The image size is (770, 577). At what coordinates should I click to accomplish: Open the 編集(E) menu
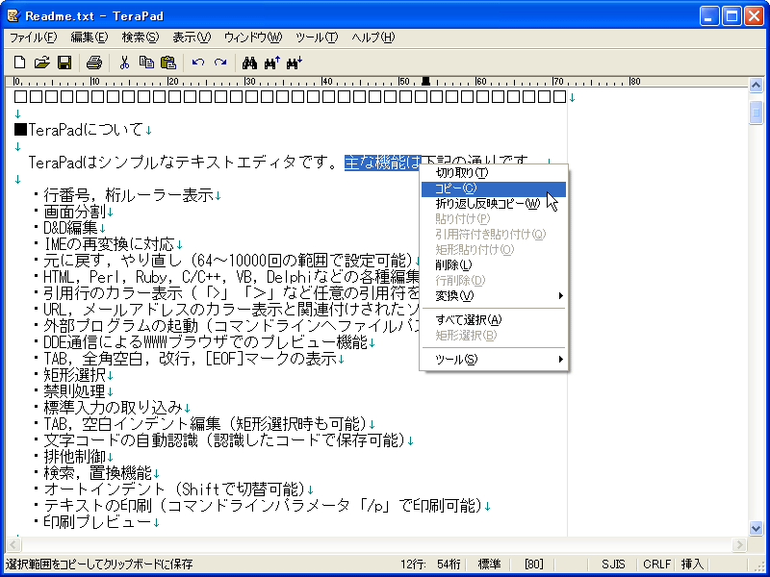89,38
